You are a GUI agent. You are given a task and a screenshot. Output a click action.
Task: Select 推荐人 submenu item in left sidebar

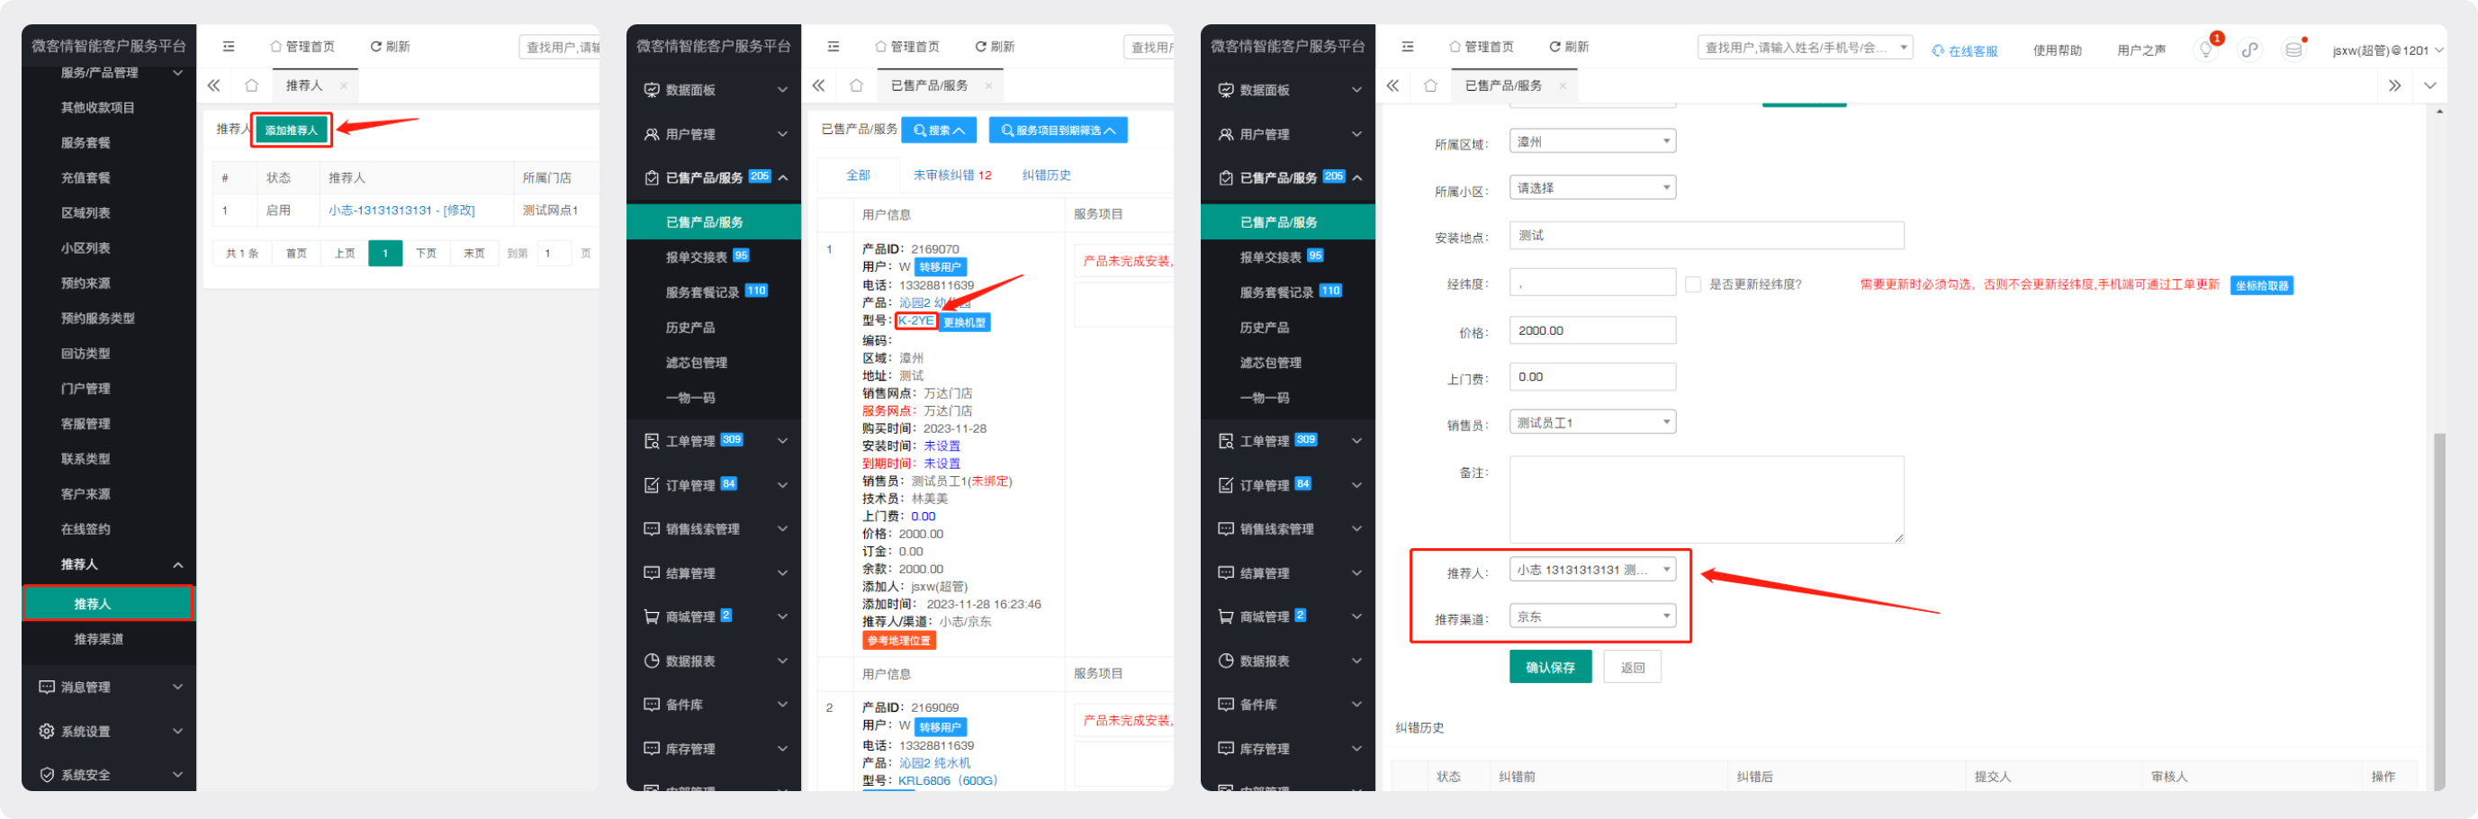point(108,603)
